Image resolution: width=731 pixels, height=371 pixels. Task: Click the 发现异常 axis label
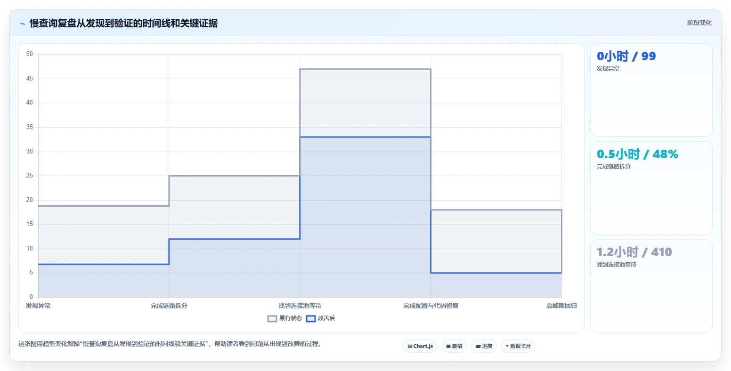[x=38, y=306]
